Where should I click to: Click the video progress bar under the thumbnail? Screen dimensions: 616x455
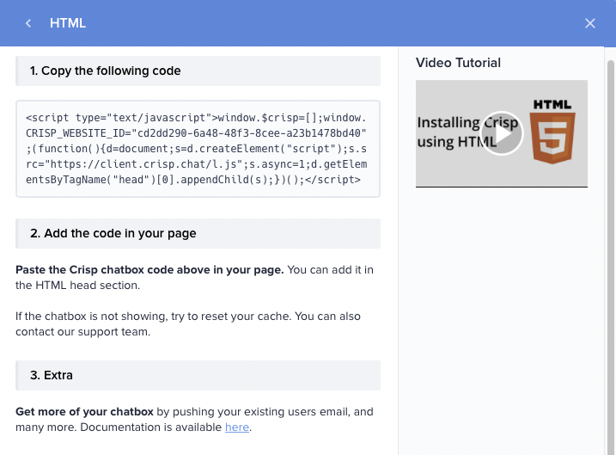tap(502, 187)
